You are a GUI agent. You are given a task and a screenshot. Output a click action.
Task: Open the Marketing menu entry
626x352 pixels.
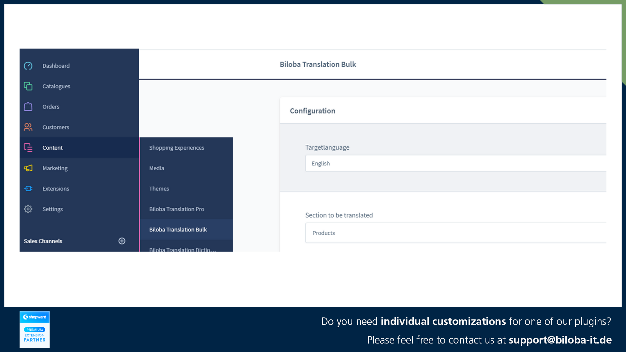[79, 168]
